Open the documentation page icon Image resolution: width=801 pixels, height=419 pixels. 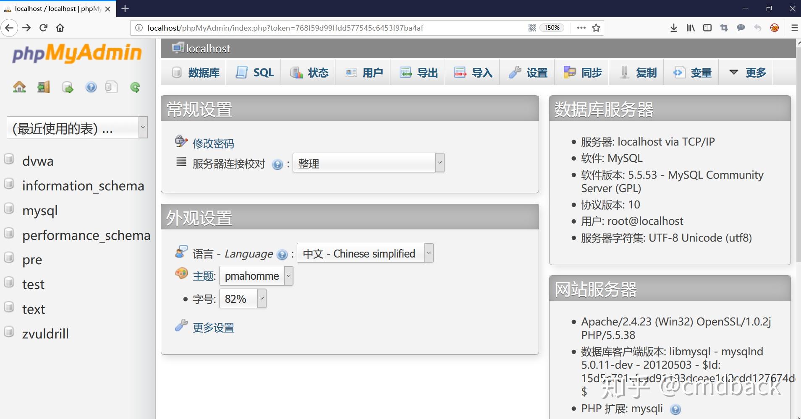coord(110,87)
